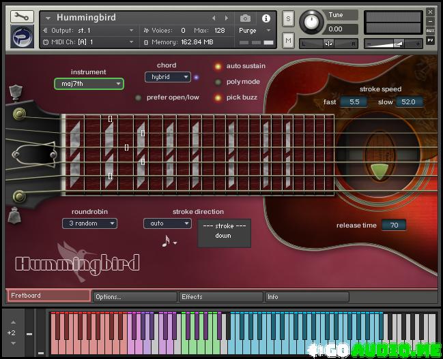Viewport: 443px width, 359px height.
Task: Click the blue chord indicator light
Action: pos(197,77)
